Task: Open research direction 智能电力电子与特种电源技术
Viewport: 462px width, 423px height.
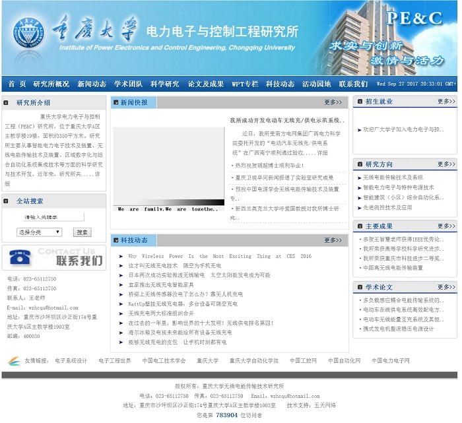Action: click(398, 187)
